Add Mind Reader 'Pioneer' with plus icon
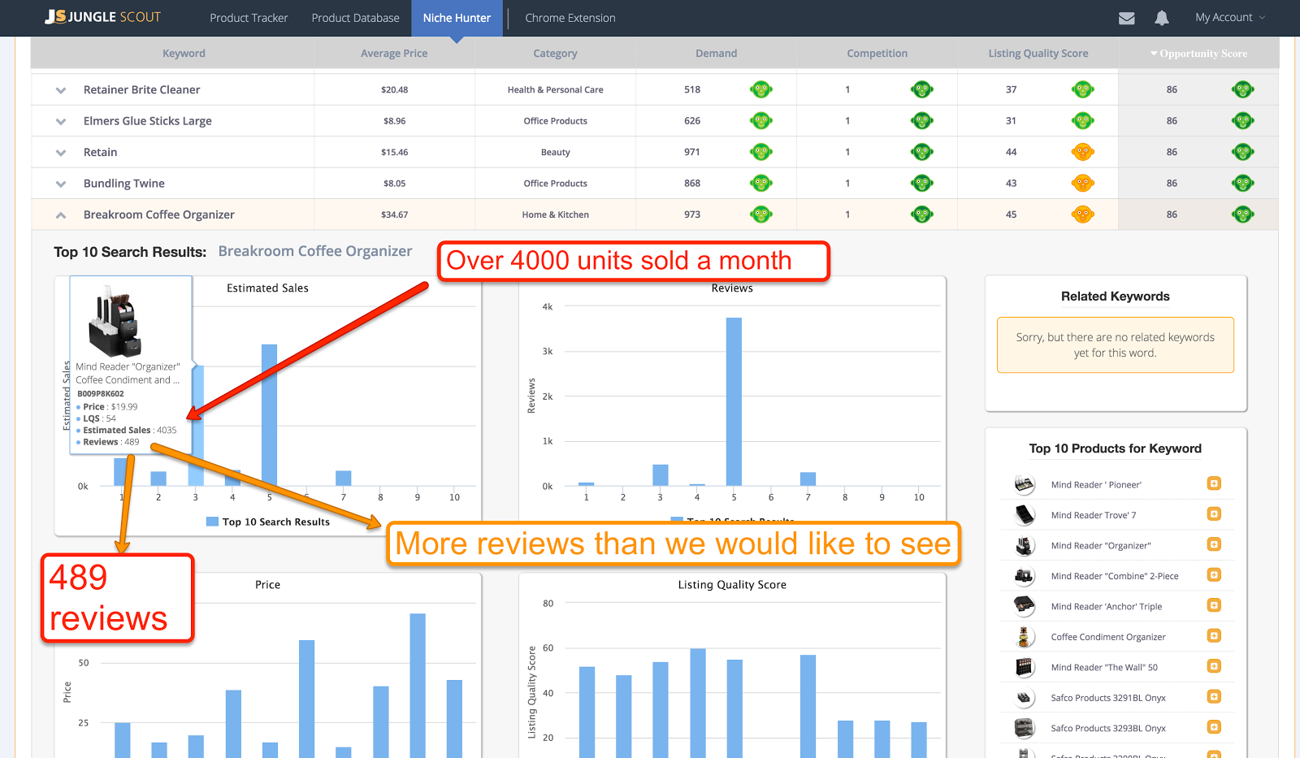This screenshot has width=1300, height=758. click(1214, 483)
